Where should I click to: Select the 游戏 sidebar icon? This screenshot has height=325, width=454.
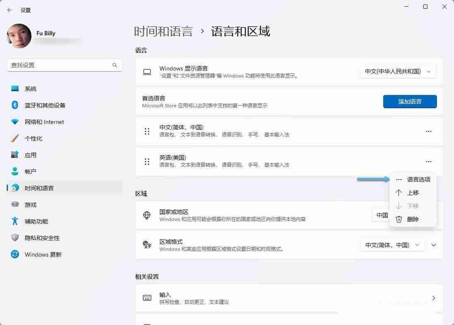coord(30,205)
